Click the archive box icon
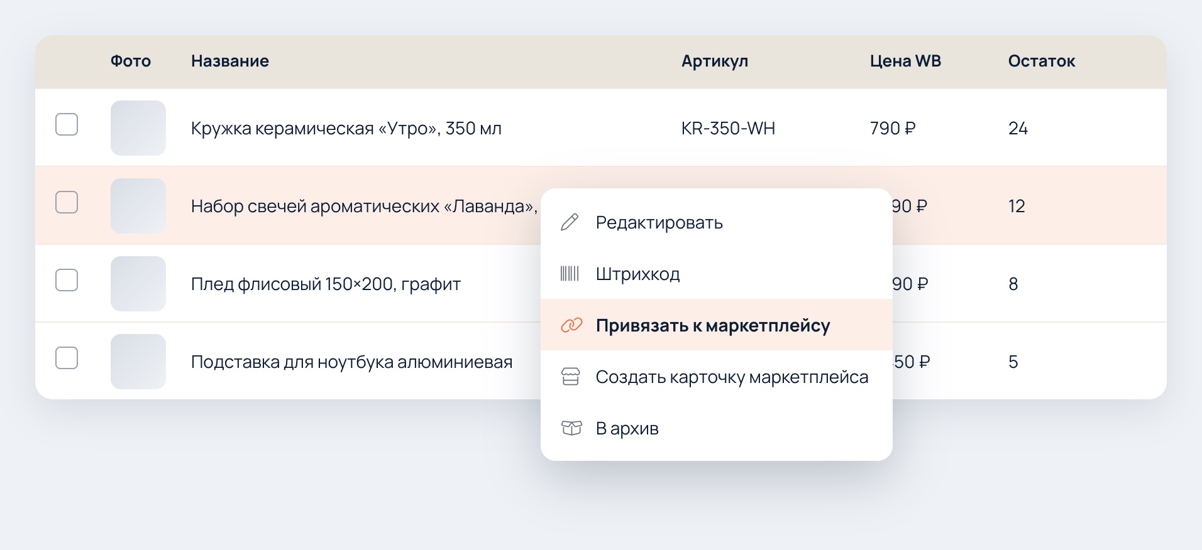This screenshot has width=1202, height=550. pyautogui.click(x=571, y=428)
